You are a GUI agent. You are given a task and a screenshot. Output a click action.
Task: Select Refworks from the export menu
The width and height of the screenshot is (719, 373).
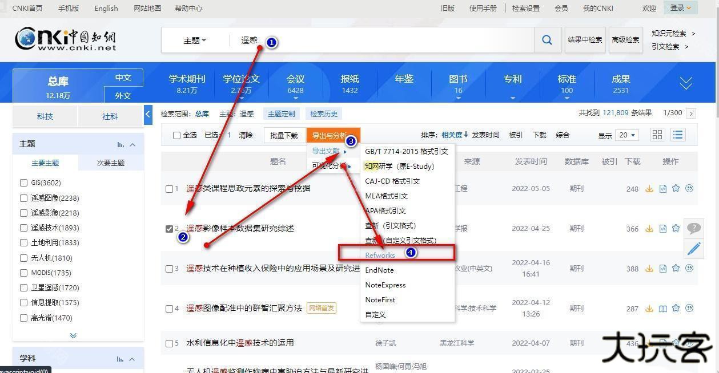point(380,255)
